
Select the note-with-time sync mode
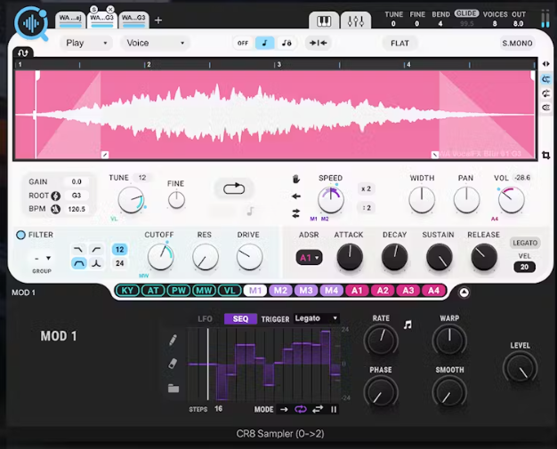point(287,43)
